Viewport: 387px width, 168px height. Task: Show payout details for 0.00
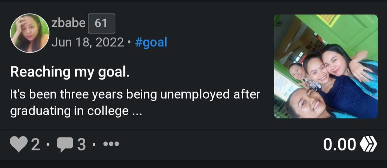click(339, 144)
